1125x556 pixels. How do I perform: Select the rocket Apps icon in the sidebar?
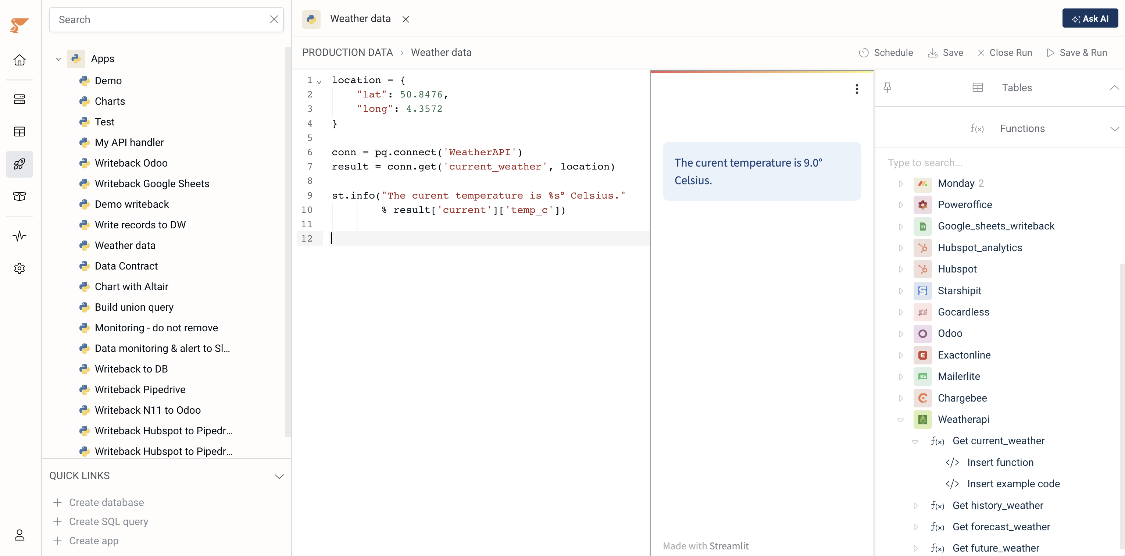click(x=19, y=164)
